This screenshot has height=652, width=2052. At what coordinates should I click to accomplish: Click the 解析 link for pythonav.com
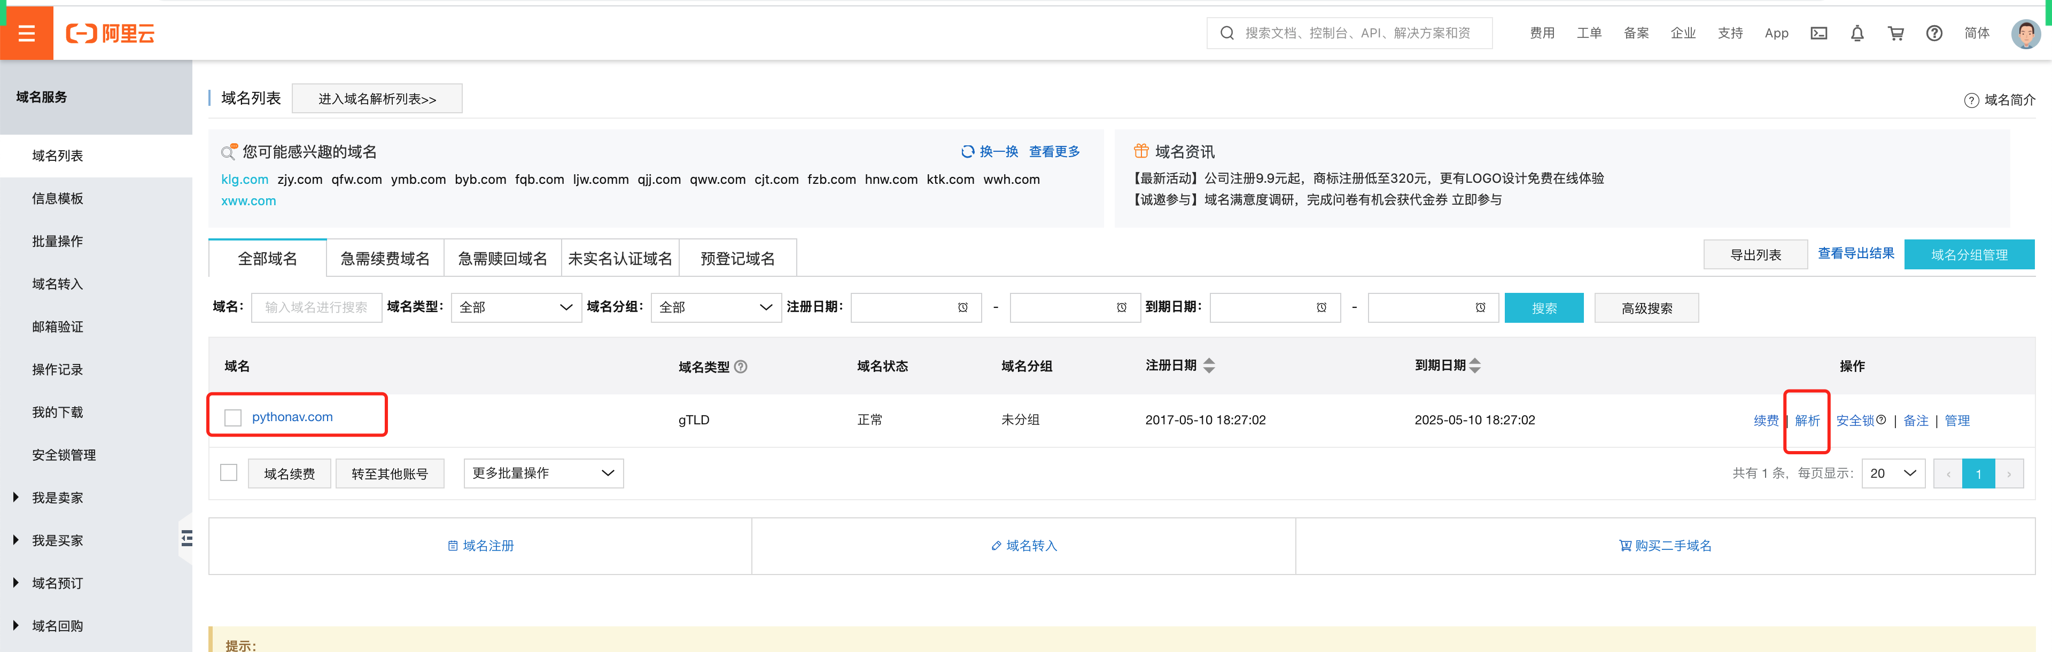click(x=1807, y=421)
